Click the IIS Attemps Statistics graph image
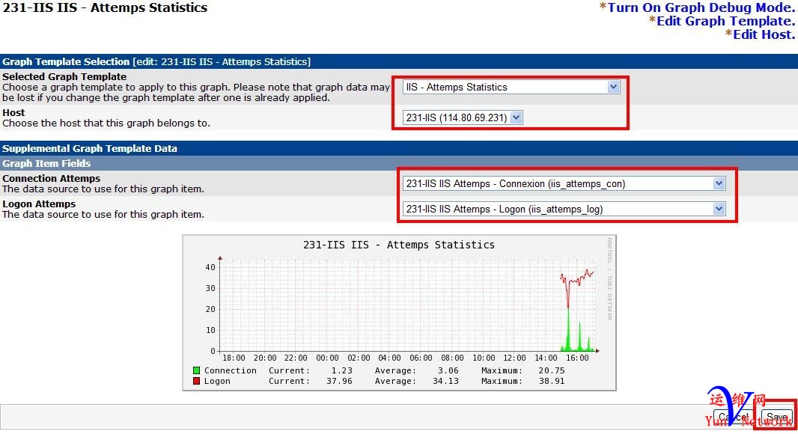 point(399,312)
